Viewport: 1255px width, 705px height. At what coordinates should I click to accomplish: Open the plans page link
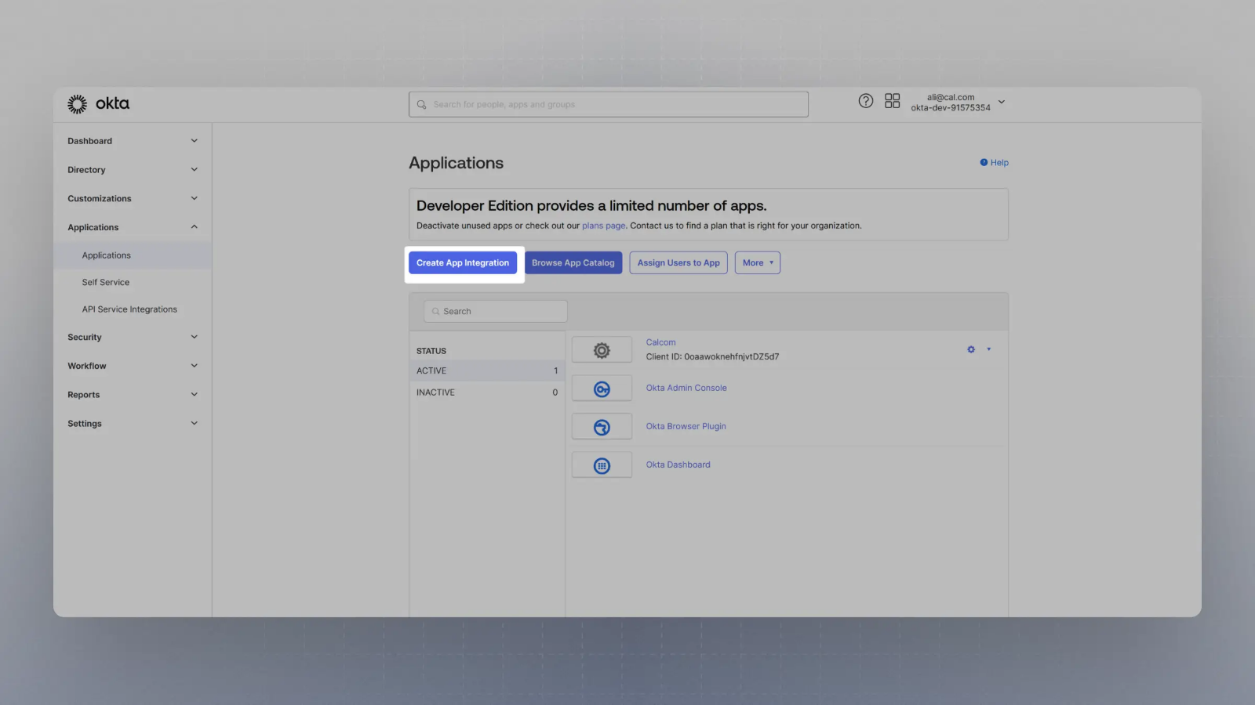603,226
